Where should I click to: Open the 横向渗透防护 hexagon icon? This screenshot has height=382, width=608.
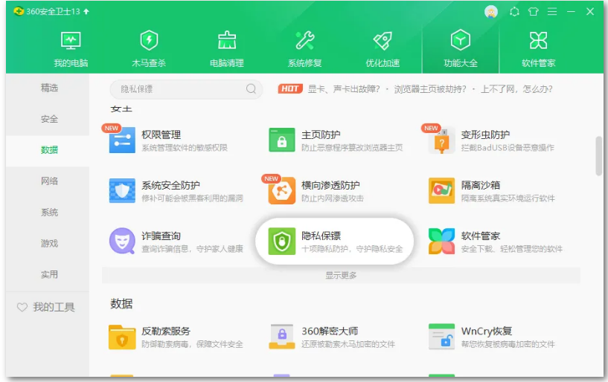282,190
